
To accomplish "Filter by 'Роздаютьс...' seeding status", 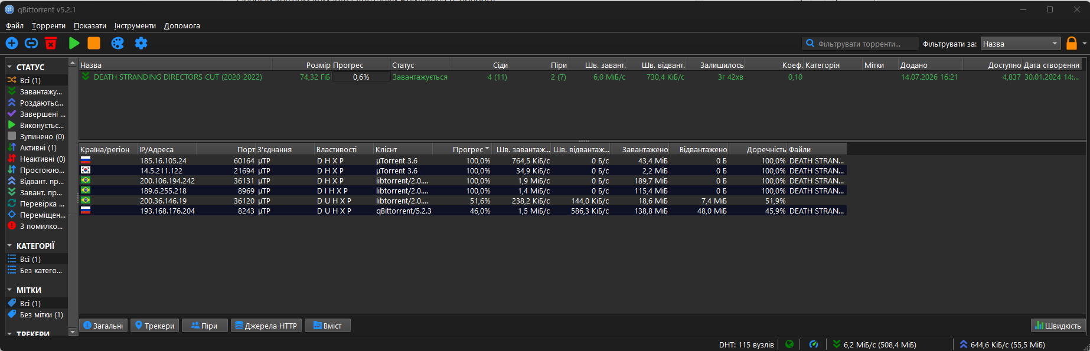I will pyautogui.click(x=37, y=103).
